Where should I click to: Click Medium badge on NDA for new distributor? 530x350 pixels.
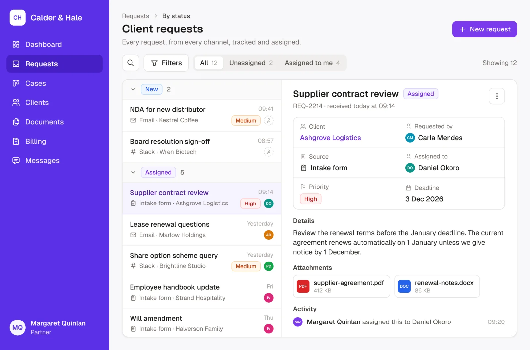pos(246,121)
